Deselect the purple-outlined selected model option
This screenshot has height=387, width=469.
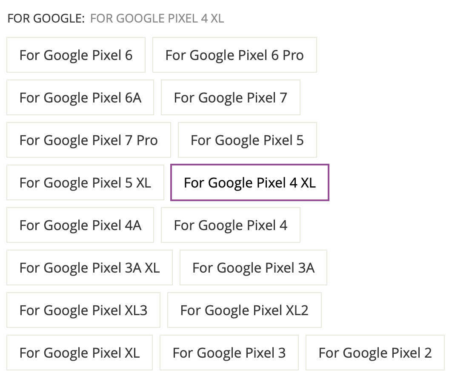[250, 183]
